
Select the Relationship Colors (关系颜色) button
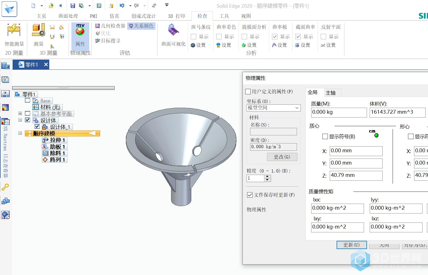[x=141, y=26]
